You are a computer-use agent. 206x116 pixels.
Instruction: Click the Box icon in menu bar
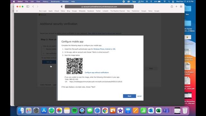[134, 2]
